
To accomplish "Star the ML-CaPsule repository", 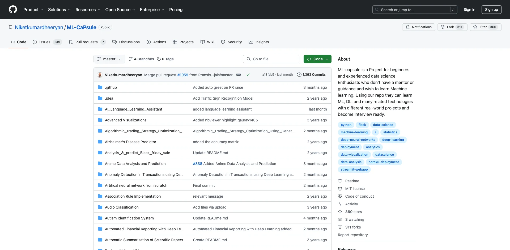I will 485,27.
